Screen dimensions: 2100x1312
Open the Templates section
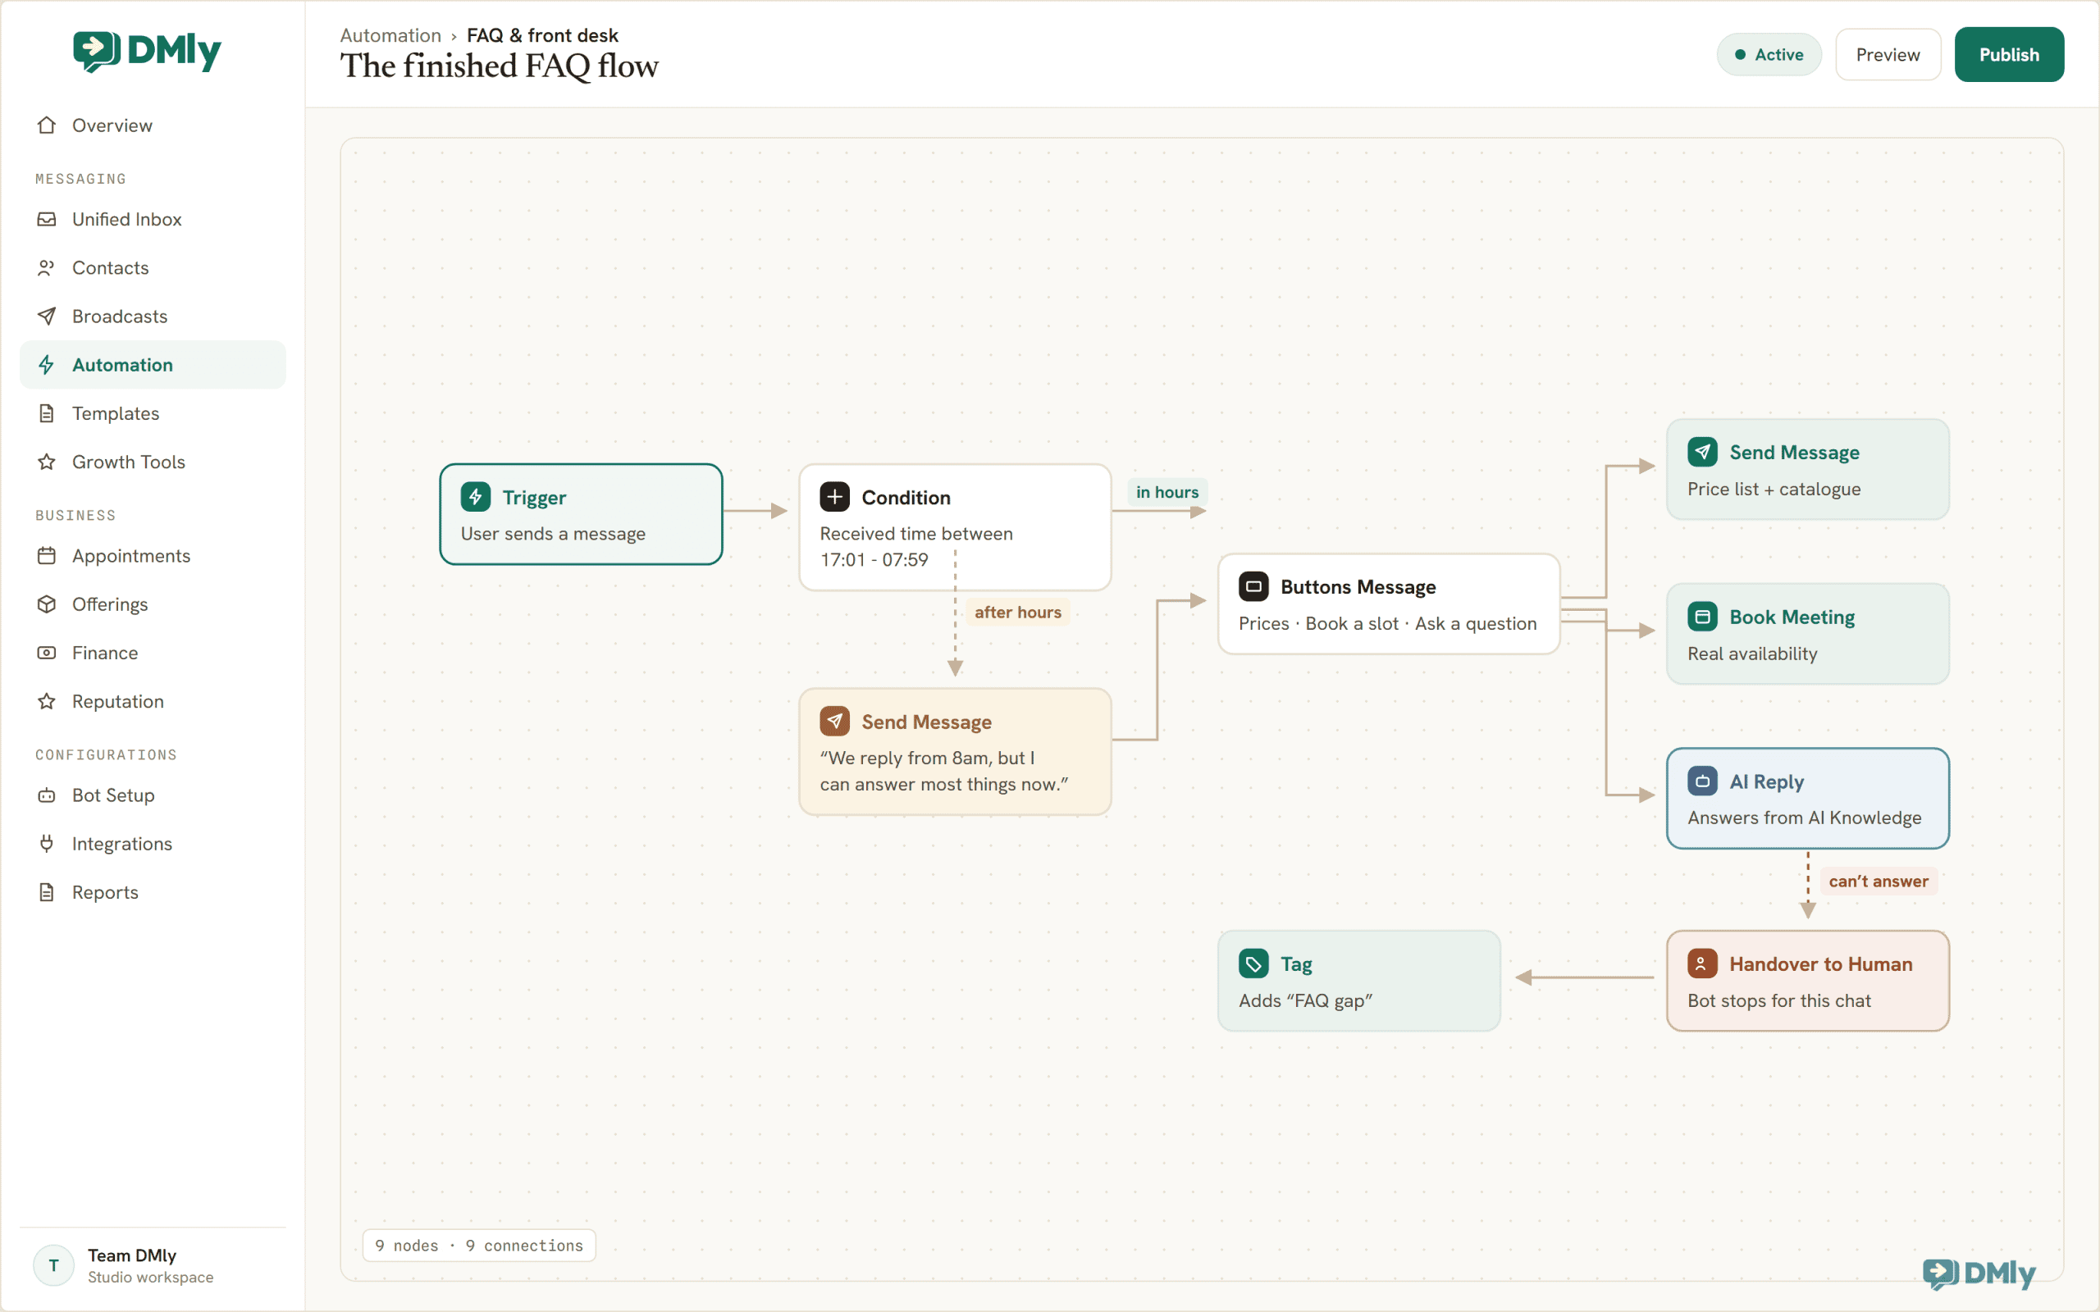[x=153, y=413]
